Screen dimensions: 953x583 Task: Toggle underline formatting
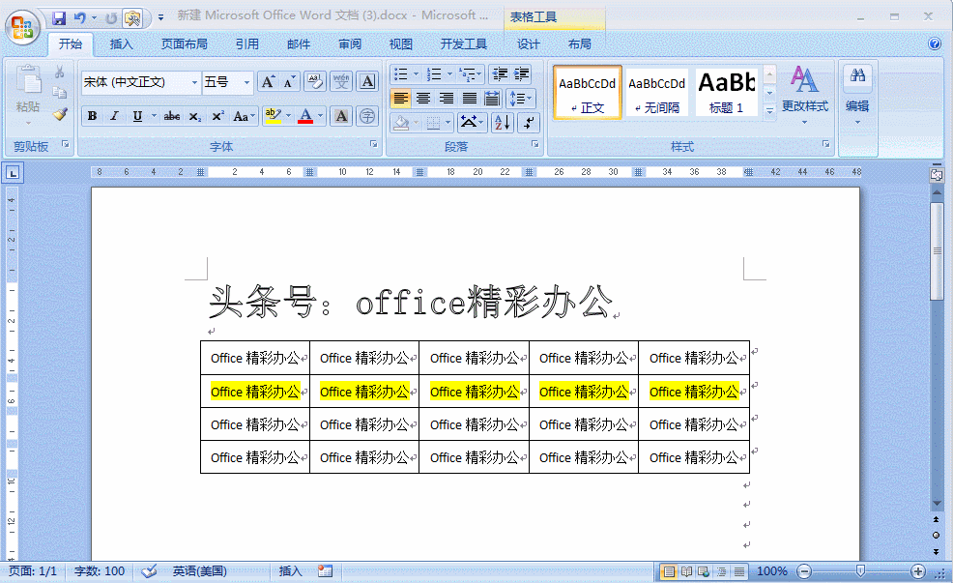point(137,116)
